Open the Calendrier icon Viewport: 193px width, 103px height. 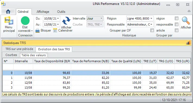point(55,30)
